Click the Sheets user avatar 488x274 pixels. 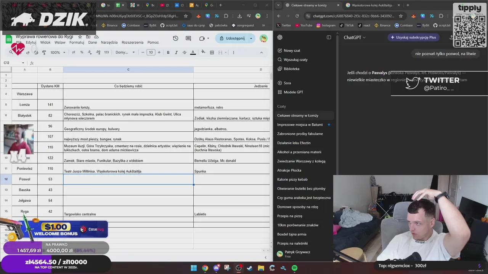tap(263, 38)
